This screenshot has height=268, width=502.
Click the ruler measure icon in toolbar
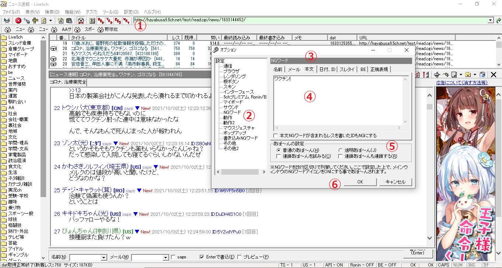point(35,21)
